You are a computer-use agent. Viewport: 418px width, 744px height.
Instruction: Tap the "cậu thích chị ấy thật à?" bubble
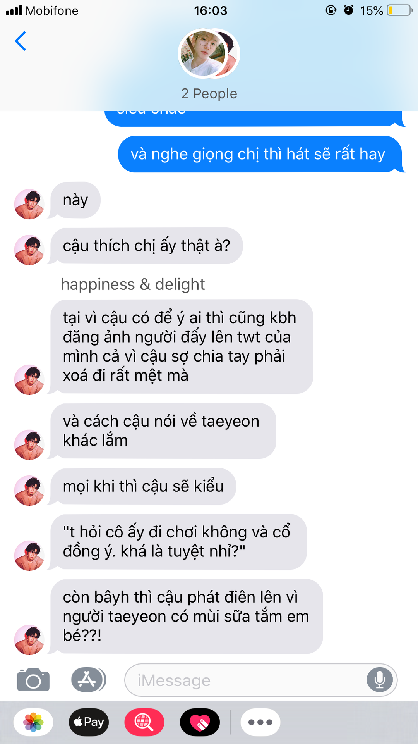147,246
